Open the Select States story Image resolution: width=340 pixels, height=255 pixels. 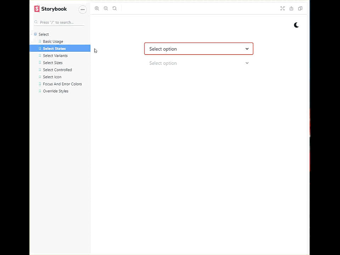(x=54, y=49)
